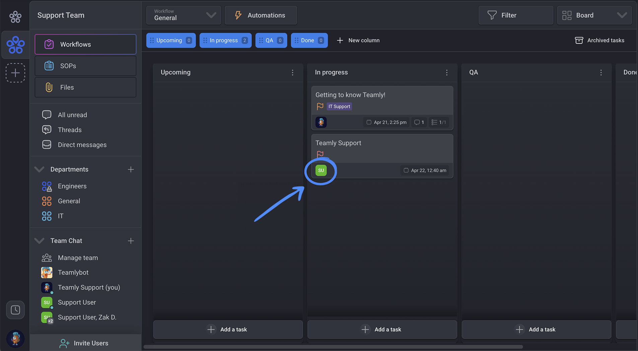Screen dimensions: 638x351
Task: Click the red priority flag on Teamly Support task
Action: 320,154
